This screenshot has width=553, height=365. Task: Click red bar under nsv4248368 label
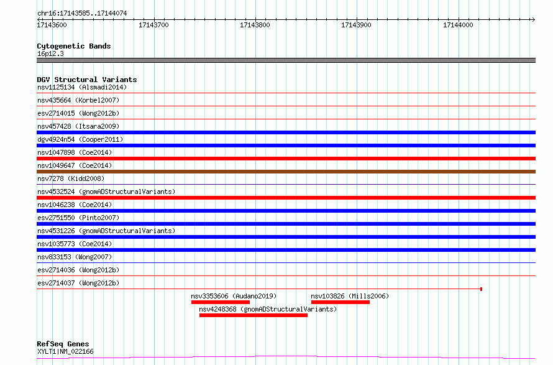tap(254, 315)
